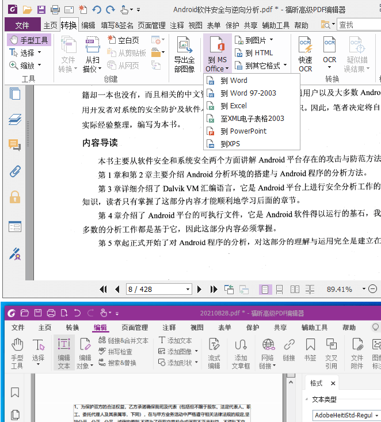This screenshot has height=422, width=381.
Task: Run 快速OCR quick OCR
Action: (x=306, y=54)
